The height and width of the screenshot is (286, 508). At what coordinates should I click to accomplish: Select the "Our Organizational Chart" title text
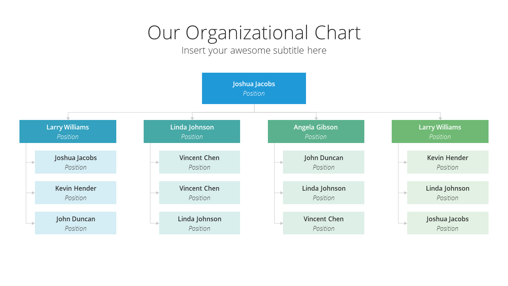click(254, 33)
